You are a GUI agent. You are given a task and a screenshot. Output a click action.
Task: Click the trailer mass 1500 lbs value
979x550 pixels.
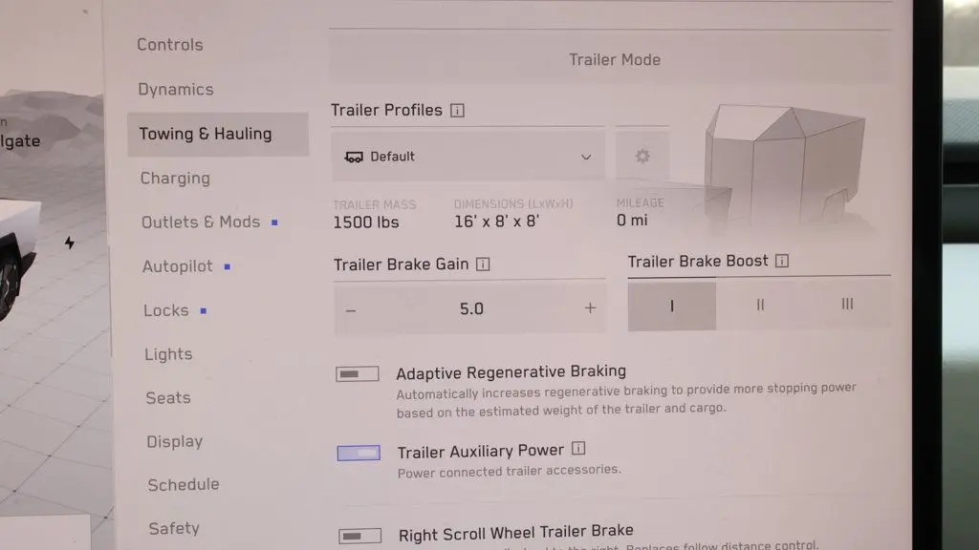click(366, 222)
